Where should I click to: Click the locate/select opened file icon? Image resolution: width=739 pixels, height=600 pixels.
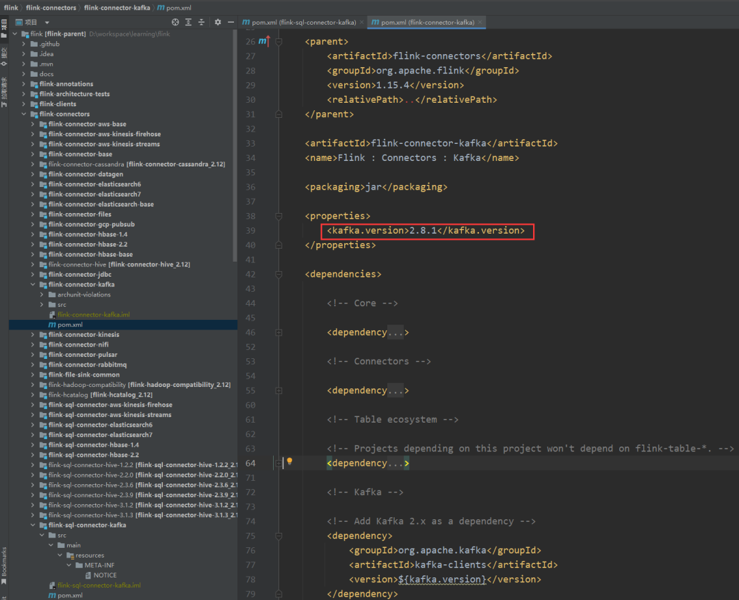[175, 22]
